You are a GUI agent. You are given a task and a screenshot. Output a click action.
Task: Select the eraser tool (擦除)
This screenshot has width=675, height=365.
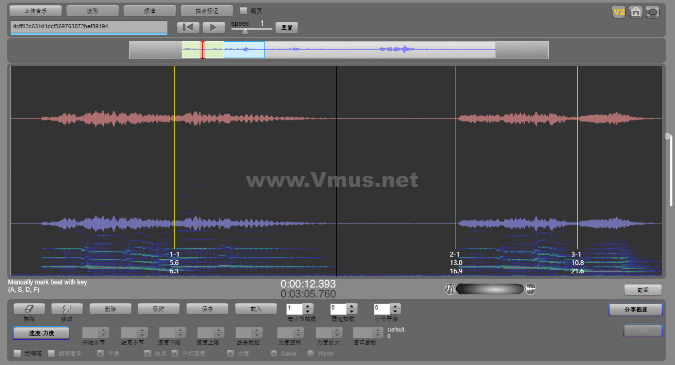29,309
